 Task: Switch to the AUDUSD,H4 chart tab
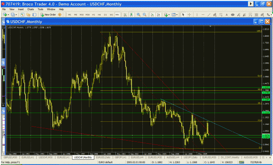(173, 157)
